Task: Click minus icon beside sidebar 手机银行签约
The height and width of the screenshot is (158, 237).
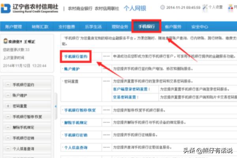Action: coord(8,85)
